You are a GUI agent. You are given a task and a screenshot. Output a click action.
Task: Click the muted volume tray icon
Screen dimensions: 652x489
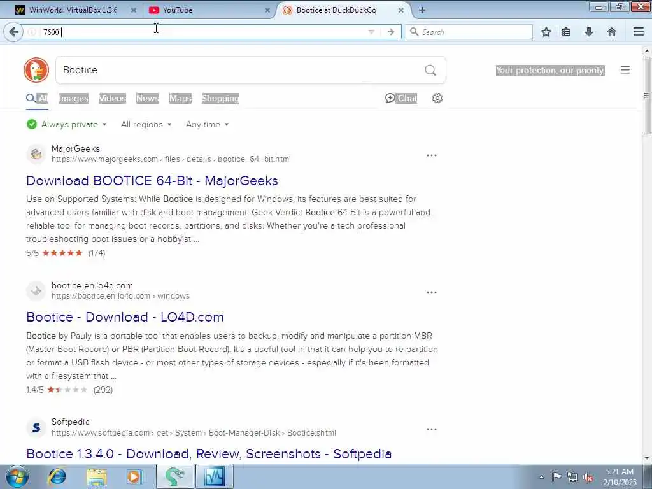click(x=588, y=477)
